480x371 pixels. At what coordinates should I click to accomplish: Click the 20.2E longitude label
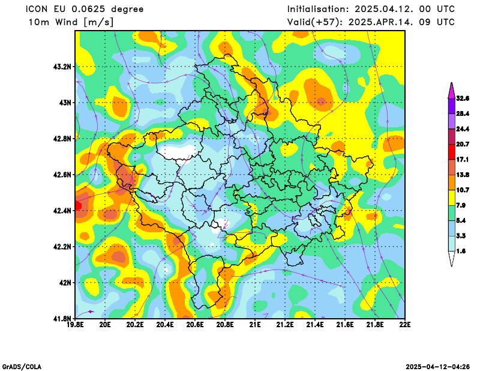135,324
